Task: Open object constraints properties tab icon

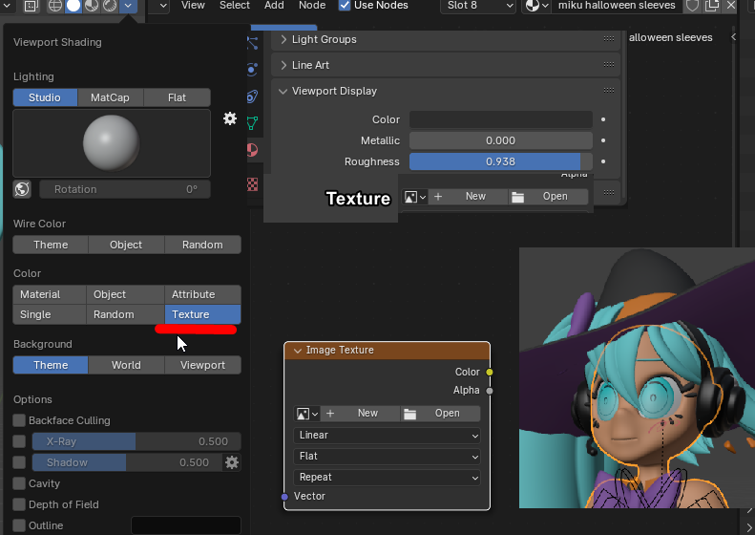Action: (x=252, y=96)
